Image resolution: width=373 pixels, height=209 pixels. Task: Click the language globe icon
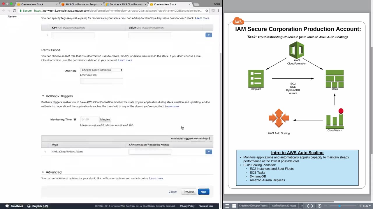pos(29,206)
